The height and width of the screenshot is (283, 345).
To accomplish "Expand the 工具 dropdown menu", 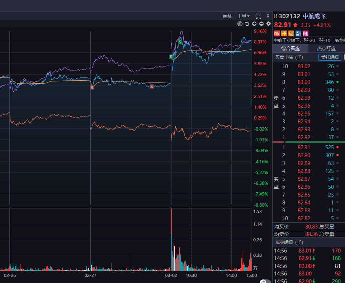I will click(243, 16).
